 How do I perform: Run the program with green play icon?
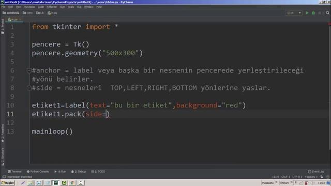(x=307, y=13)
